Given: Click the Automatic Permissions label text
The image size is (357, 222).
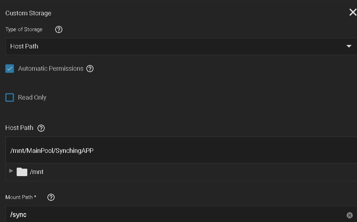Looking at the screenshot, I should click(50, 69).
